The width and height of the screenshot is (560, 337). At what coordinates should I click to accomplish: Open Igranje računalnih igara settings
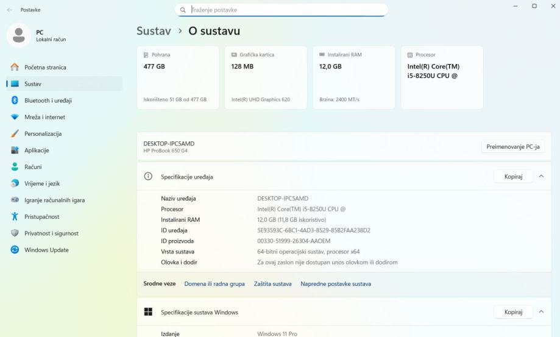pos(64,200)
